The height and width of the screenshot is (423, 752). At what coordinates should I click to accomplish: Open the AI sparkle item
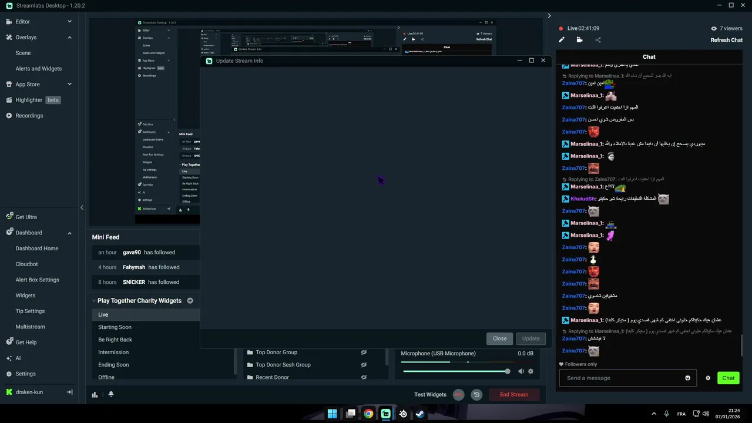pos(18,358)
